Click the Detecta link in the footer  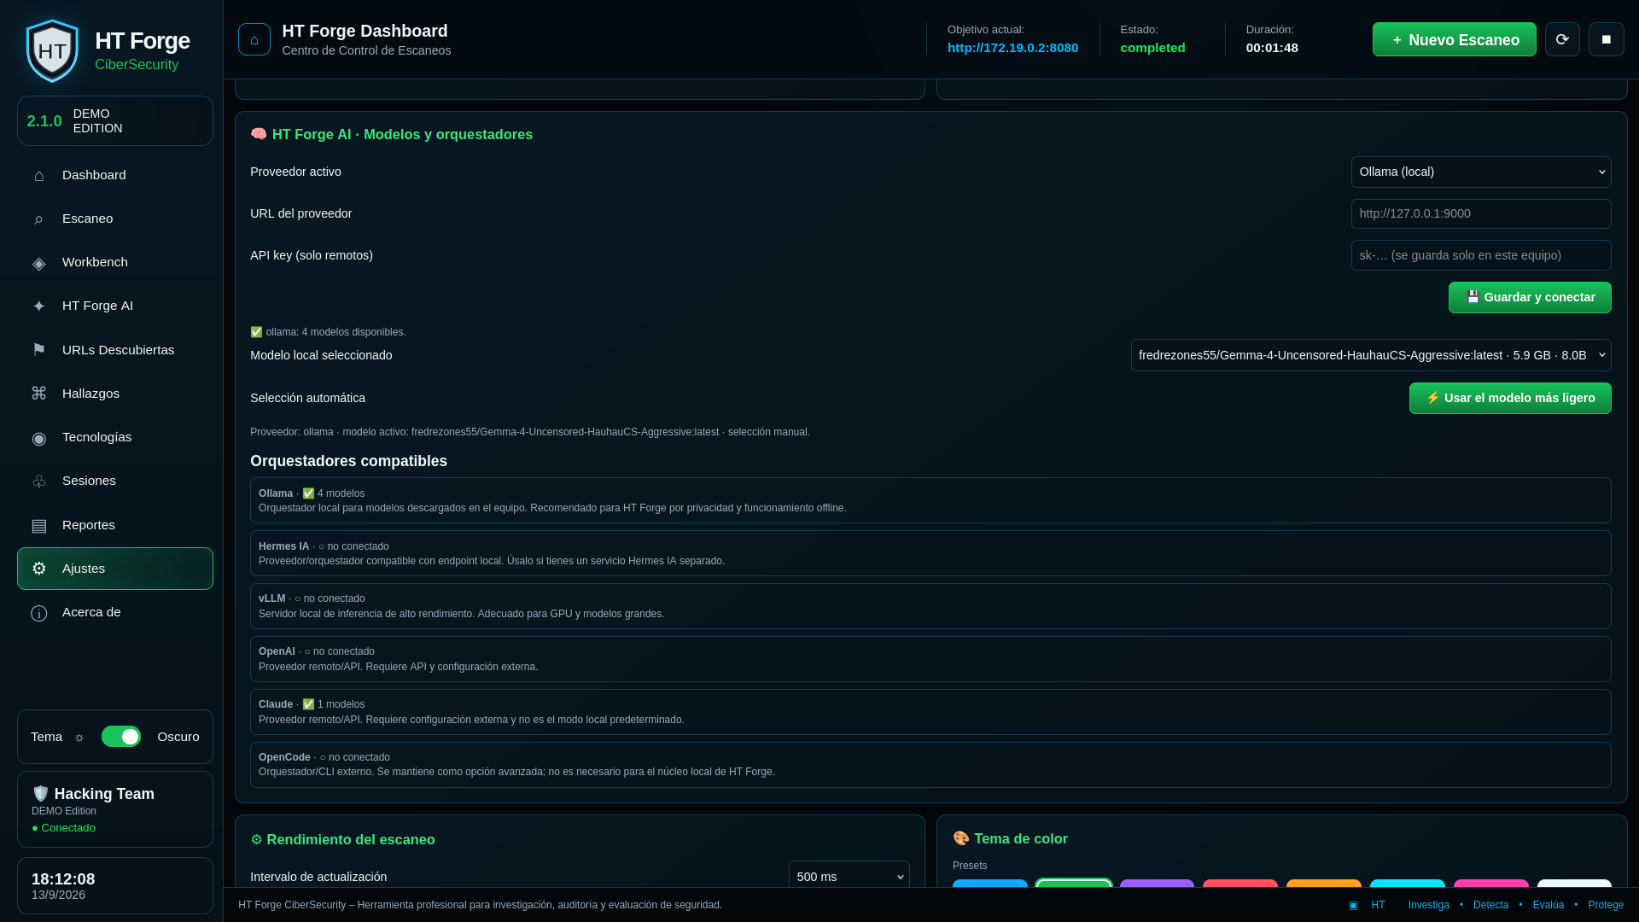[1490, 905]
